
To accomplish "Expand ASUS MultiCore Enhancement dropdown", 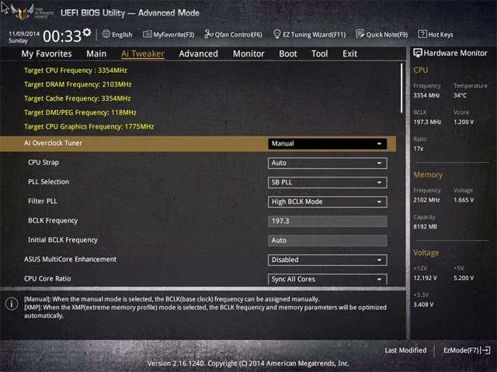I will [328, 260].
